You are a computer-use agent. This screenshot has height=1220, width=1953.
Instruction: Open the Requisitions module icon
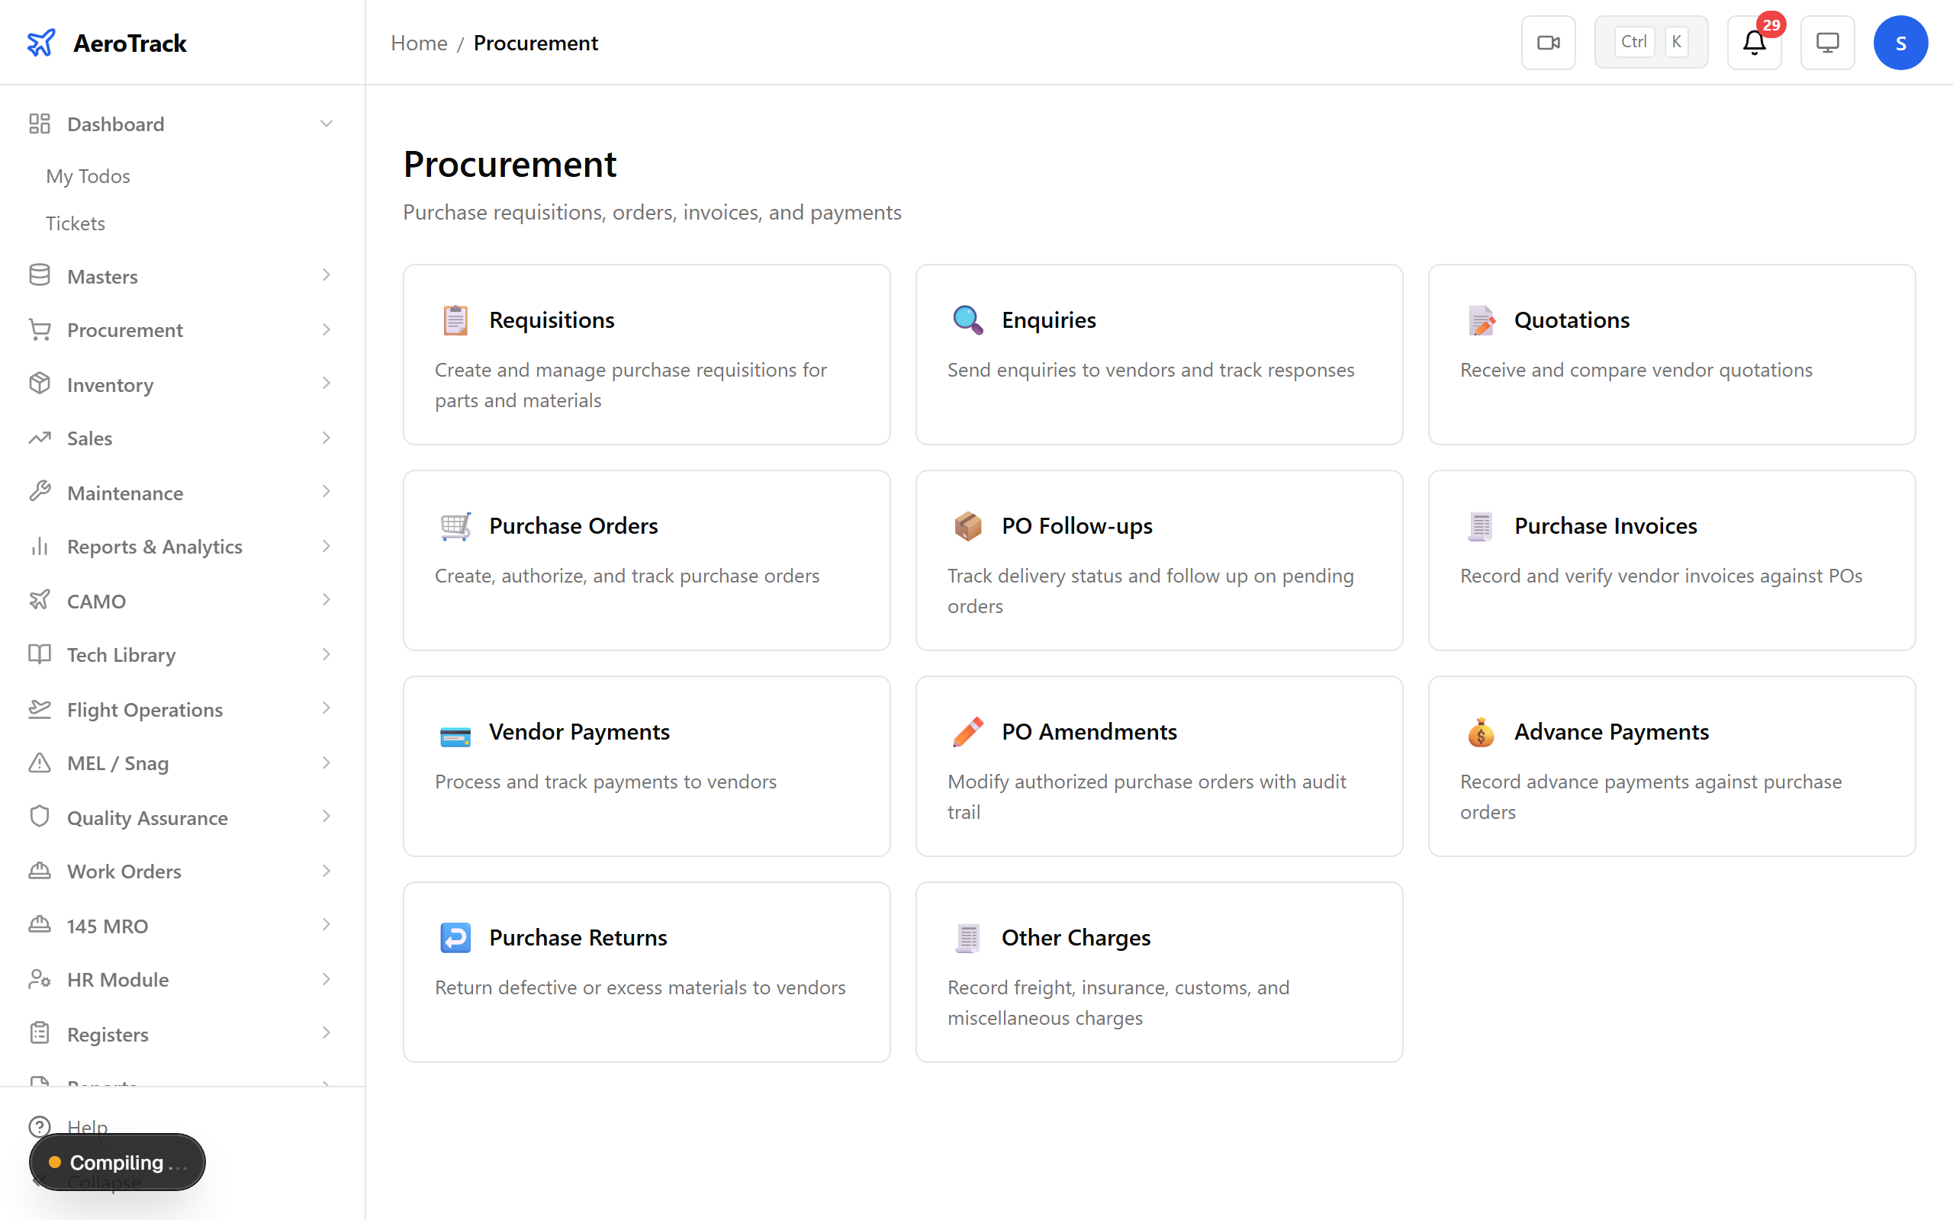(456, 319)
